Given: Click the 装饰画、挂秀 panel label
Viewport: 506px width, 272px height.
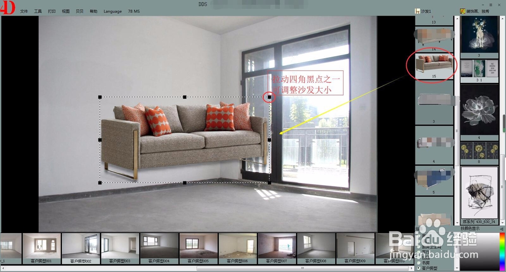Looking at the screenshot, I should [x=478, y=11].
